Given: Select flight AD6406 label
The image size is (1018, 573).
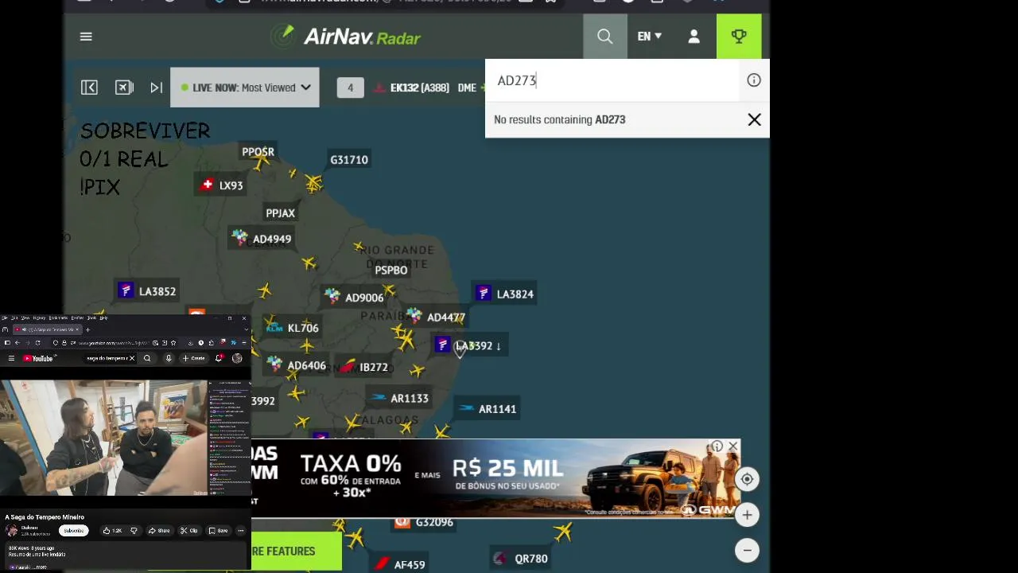Looking at the screenshot, I should coord(297,366).
